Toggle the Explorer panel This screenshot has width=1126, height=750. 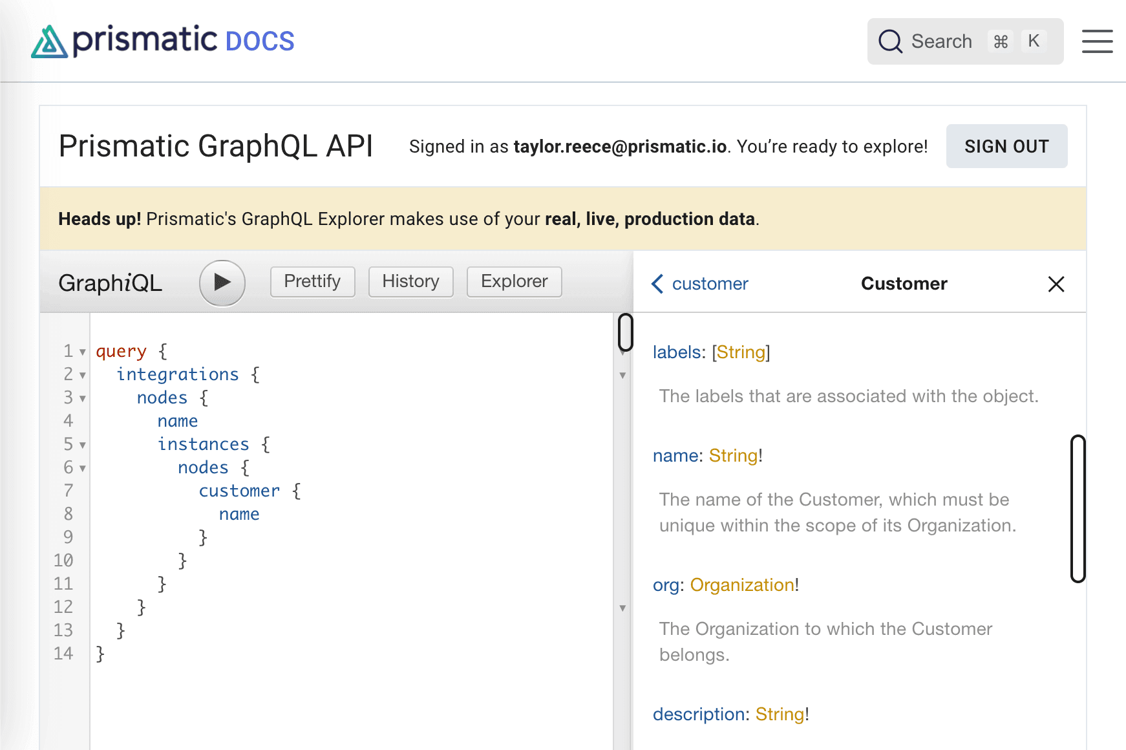pyautogui.click(x=514, y=282)
